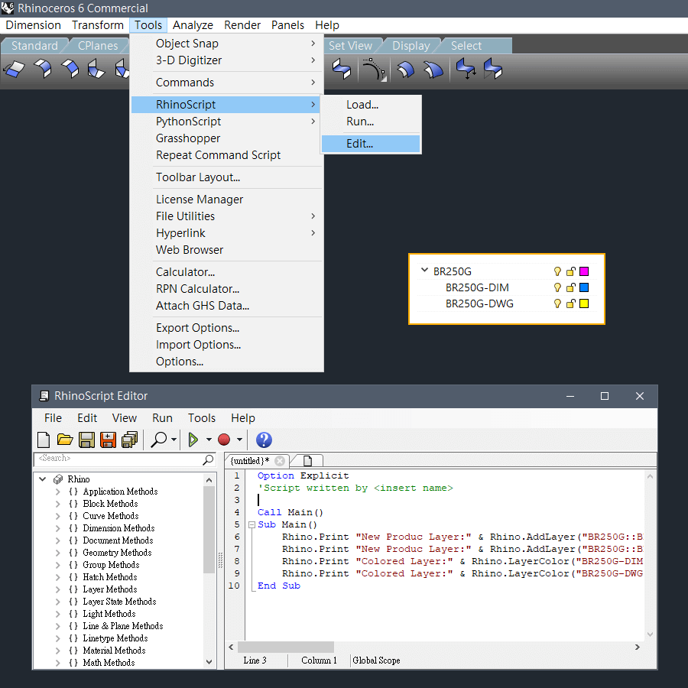Click last blue surface icon in toolbar
This screenshot has width=688, height=688.
click(x=493, y=69)
